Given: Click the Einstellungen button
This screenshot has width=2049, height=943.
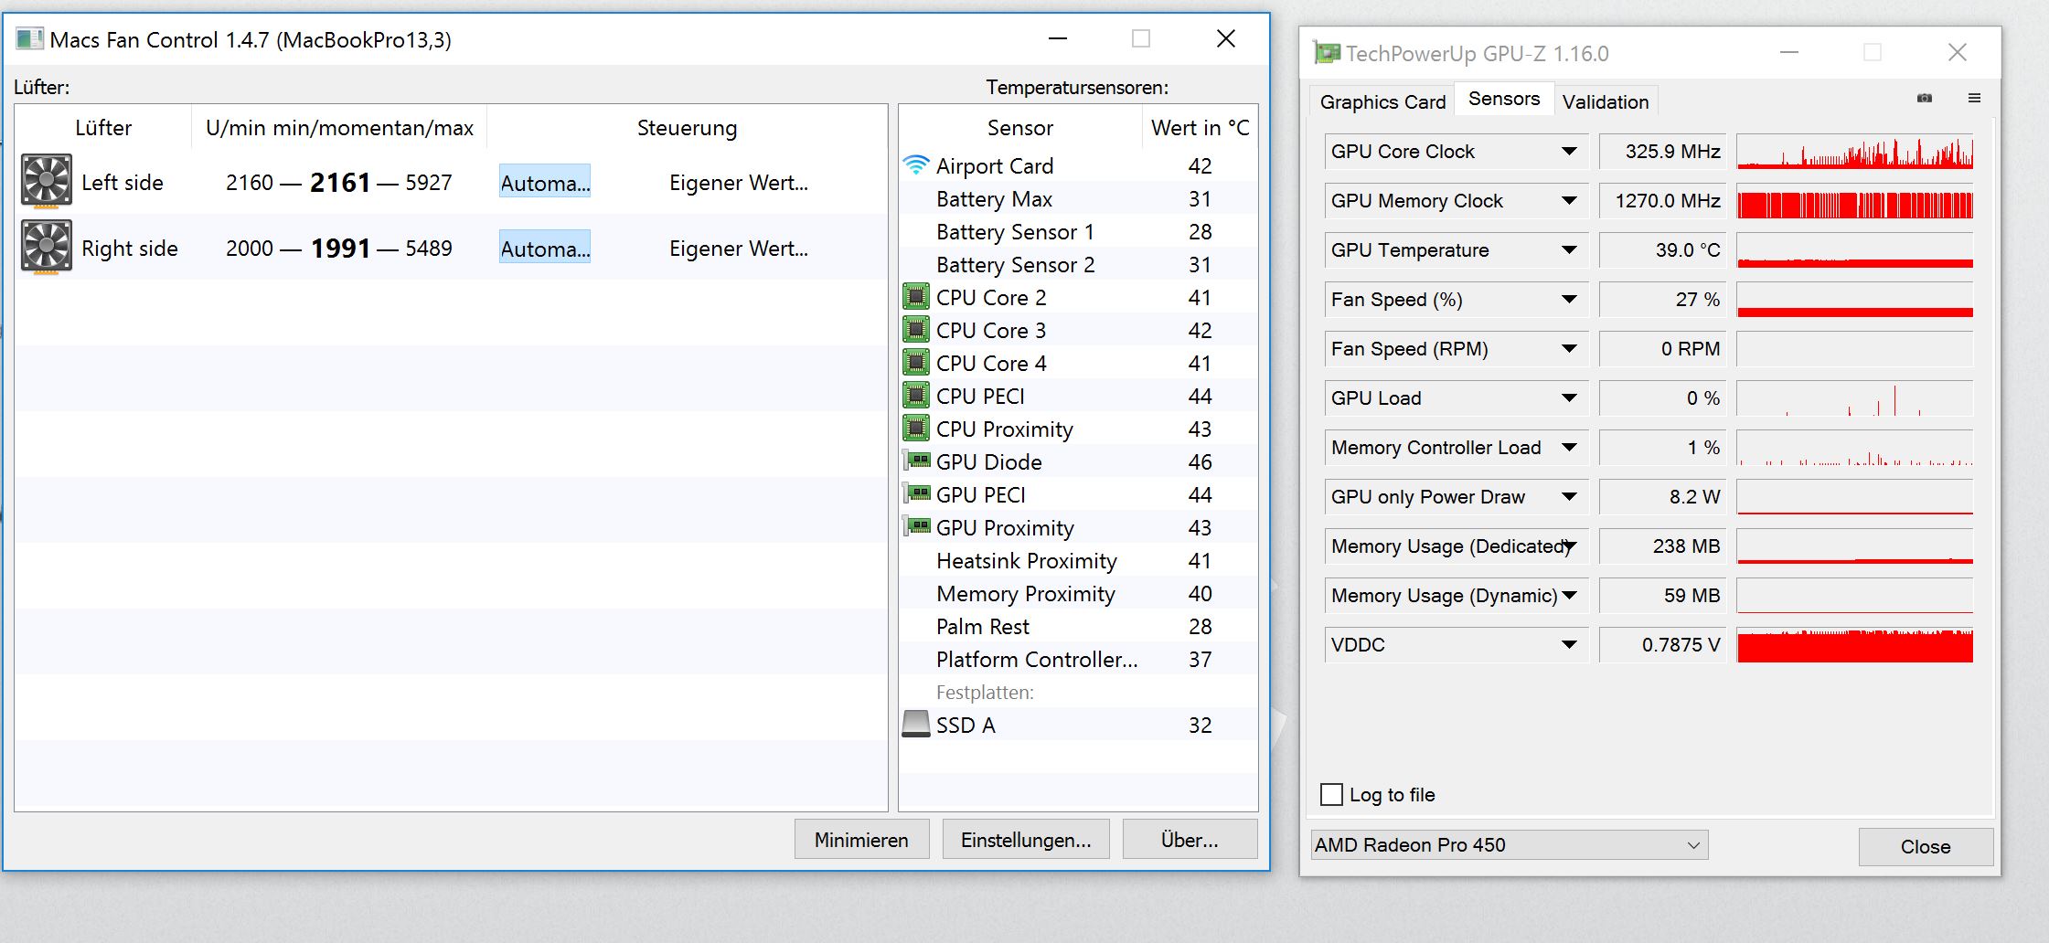Looking at the screenshot, I should [x=1025, y=840].
